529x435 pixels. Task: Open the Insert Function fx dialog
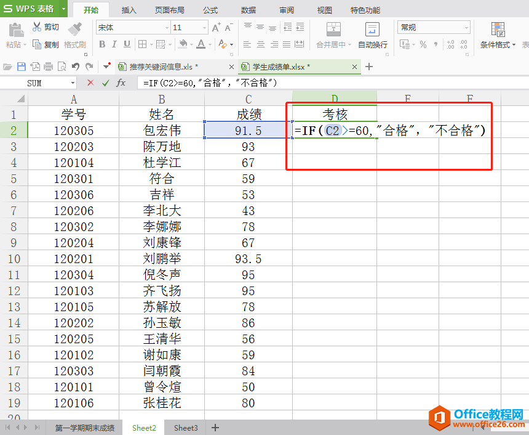tap(121, 83)
